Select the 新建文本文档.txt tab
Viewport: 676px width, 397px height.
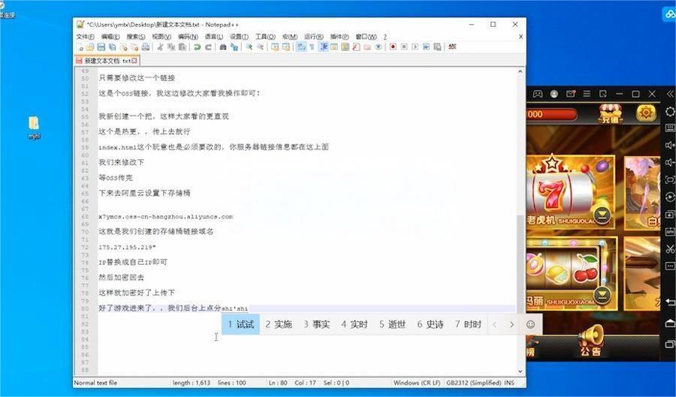[106, 60]
